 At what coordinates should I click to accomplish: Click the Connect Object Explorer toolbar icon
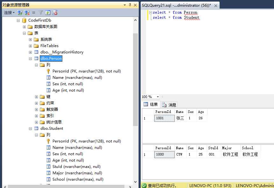[x=20, y=13]
